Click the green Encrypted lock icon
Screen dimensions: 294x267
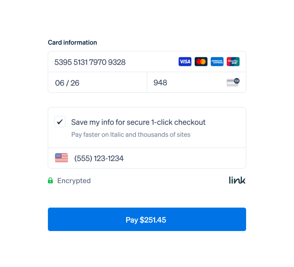point(51,180)
